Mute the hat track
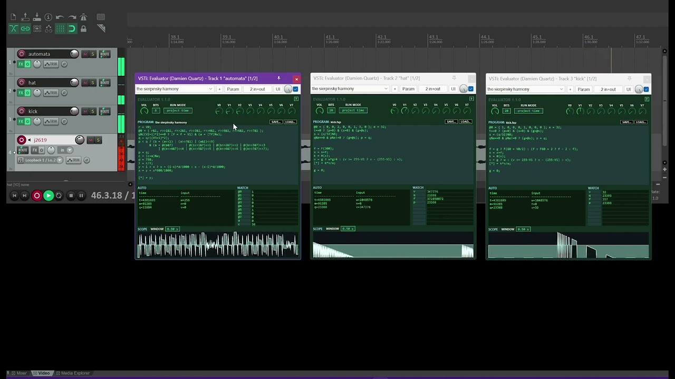 coord(85,83)
